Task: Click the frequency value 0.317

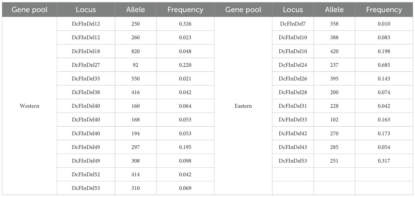Action: [x=384, y=161]
